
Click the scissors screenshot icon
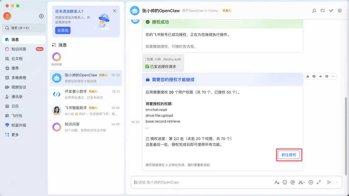click(301, 182)
